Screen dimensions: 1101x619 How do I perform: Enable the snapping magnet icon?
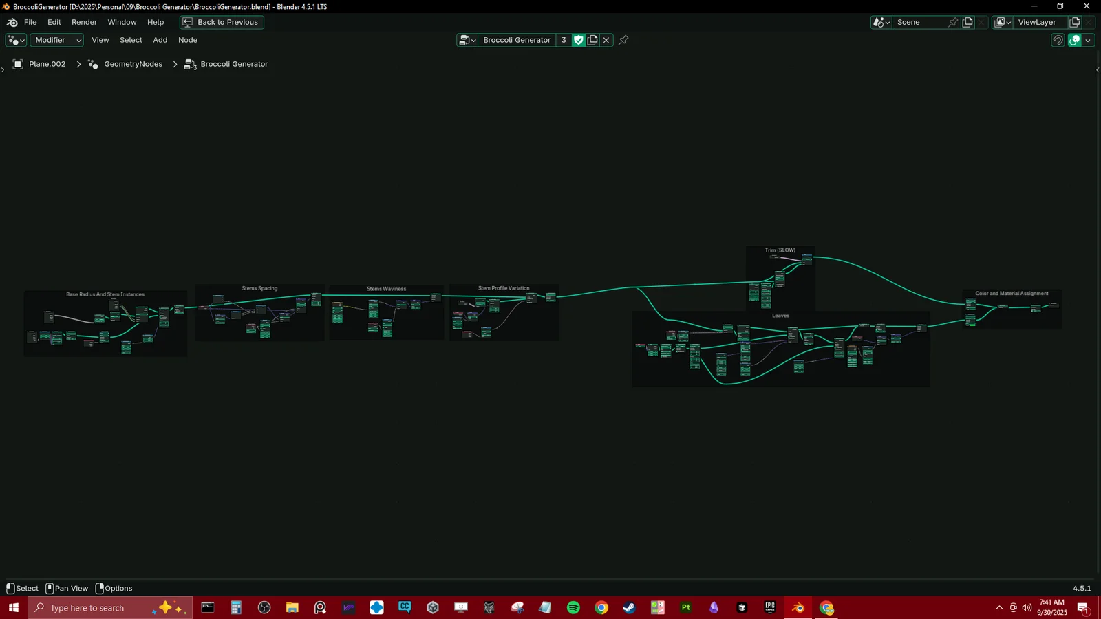point(1058,40)
